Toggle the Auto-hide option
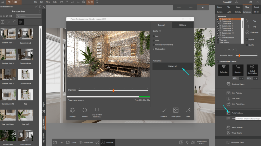The image size is (261, 146). [108, 142]
